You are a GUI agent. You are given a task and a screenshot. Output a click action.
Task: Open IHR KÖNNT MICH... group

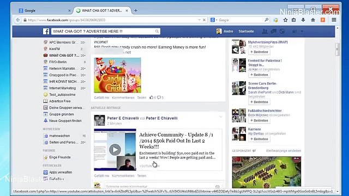tap(64, 82)
